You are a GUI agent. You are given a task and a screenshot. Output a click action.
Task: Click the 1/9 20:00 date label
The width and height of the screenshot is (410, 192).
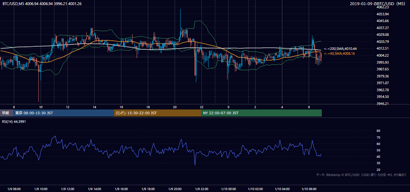pos(175,189)
